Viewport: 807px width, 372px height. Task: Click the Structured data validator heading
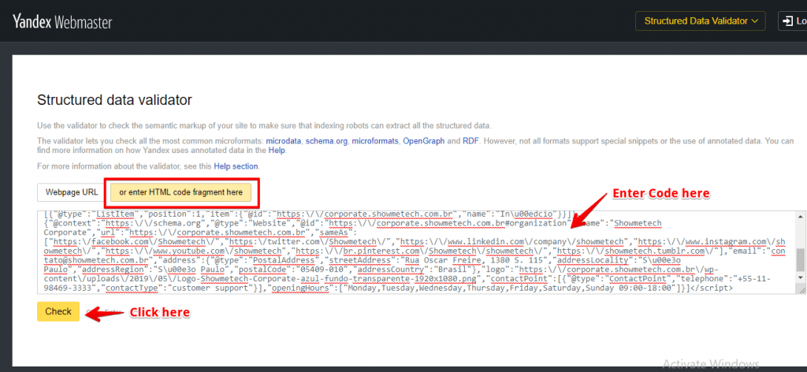point(115,100)
